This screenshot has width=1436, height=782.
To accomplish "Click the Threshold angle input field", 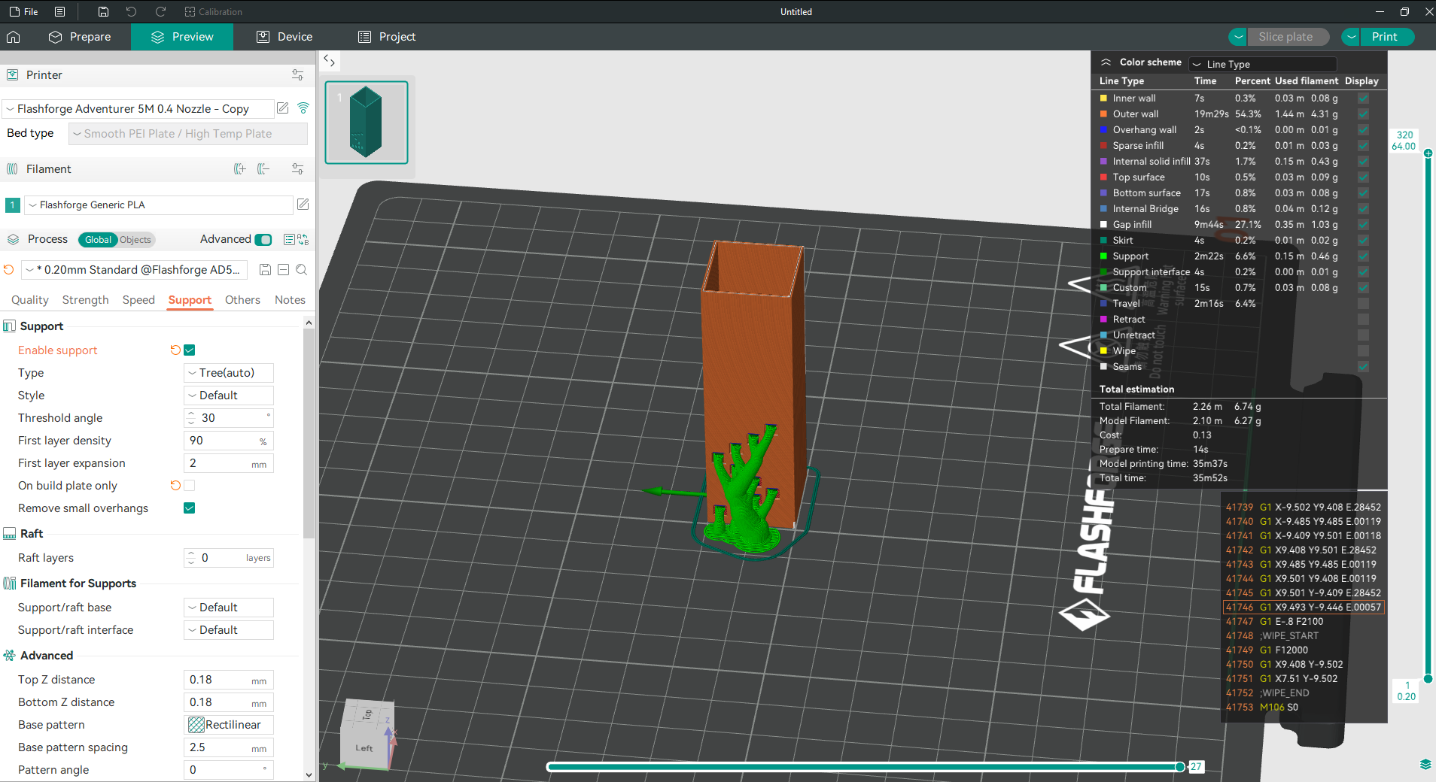I will 229,418.
